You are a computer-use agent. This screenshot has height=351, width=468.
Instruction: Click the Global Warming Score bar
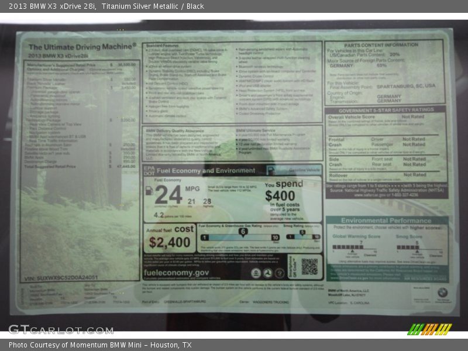coord(347,247)
